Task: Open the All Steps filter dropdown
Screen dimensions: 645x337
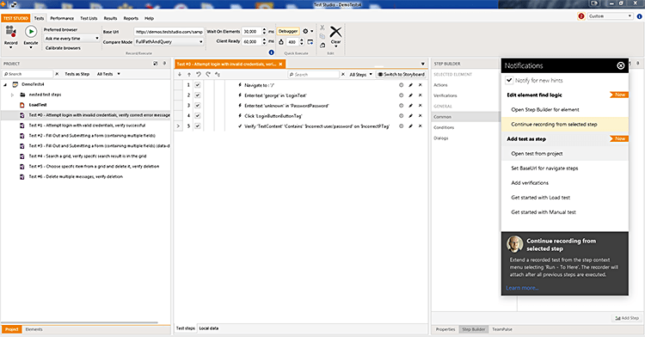Action: [360, 75]
